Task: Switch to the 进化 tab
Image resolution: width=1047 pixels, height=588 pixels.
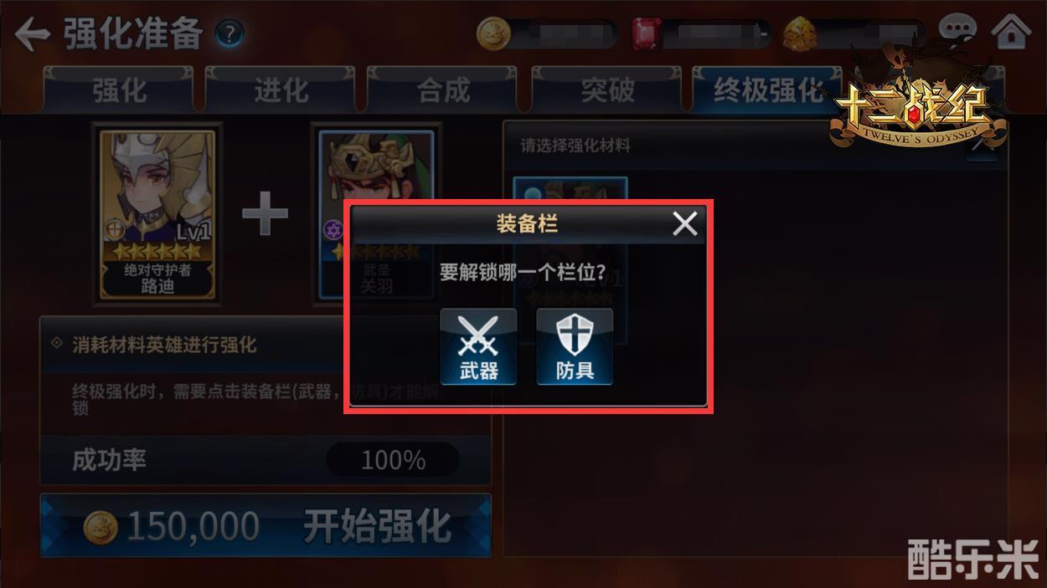Action: [x=281, y=89]
